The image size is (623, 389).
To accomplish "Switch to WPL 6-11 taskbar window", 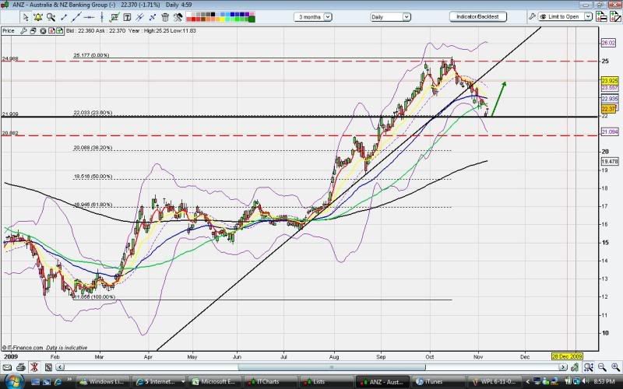I will pyautogui.click(x=494, y=382).
